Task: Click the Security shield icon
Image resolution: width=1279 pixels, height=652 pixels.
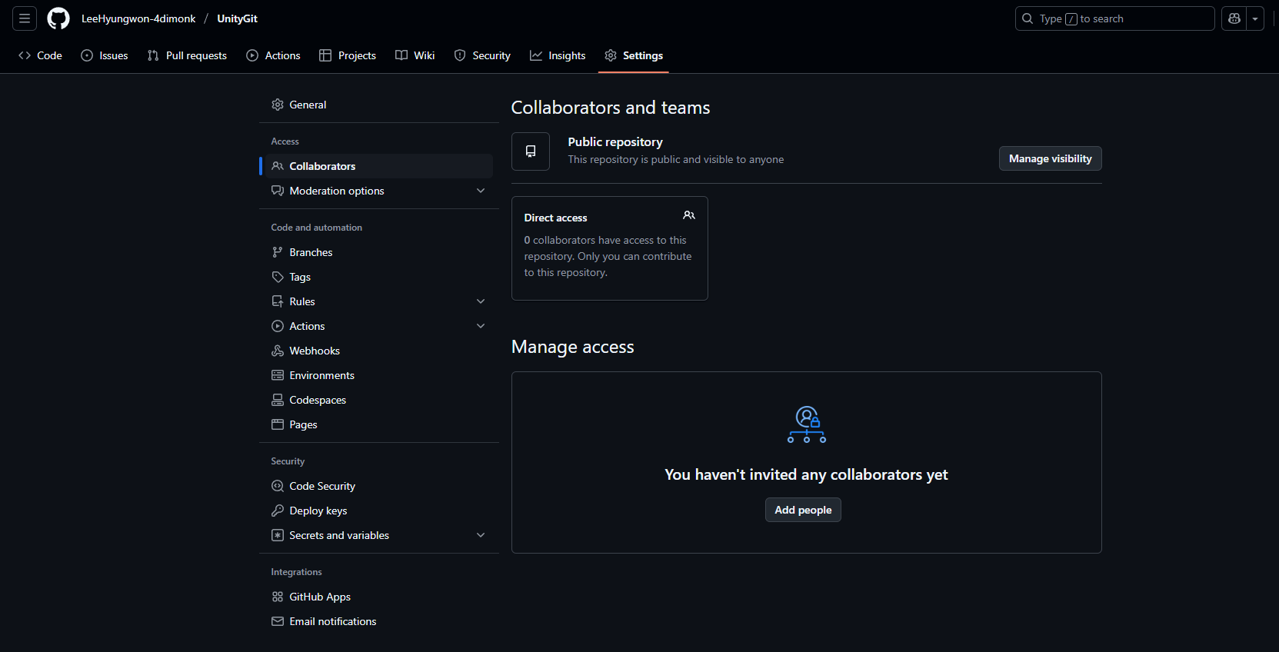Action: point(460,55)
